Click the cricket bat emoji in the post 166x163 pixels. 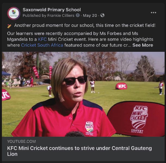tap(9, 26)
